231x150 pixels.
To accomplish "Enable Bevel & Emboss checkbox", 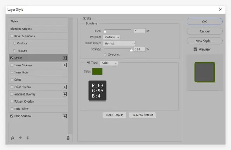I will coord(12,36).
